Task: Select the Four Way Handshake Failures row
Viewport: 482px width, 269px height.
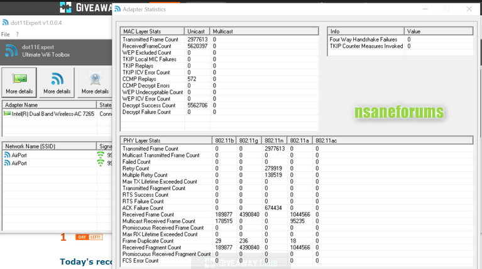Action: [x=400, y=40]
